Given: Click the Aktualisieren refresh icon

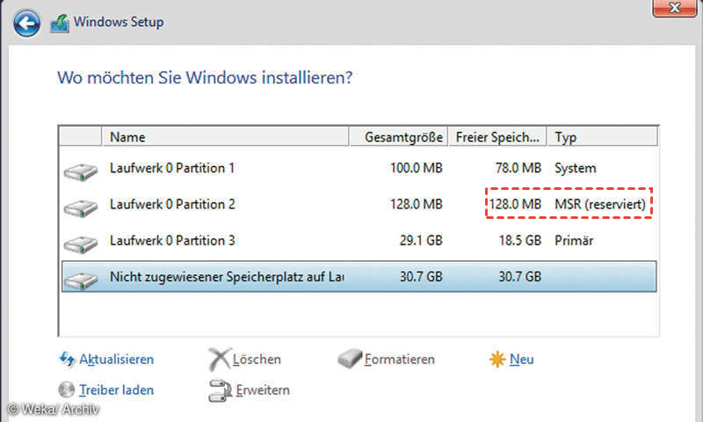Looking at the screenshot, I should click(x=67, y=360).
